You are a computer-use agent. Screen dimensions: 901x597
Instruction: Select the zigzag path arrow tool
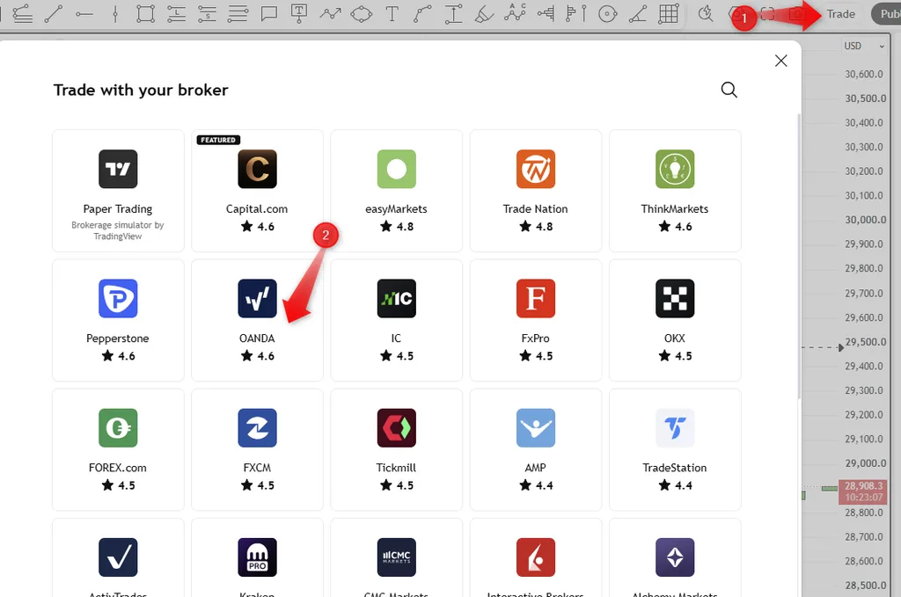tap(331, 14)
